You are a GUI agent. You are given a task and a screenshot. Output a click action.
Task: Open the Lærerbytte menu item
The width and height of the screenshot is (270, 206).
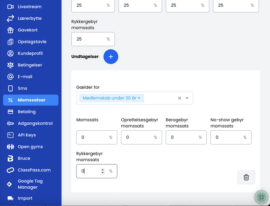(x=29, y=19)
